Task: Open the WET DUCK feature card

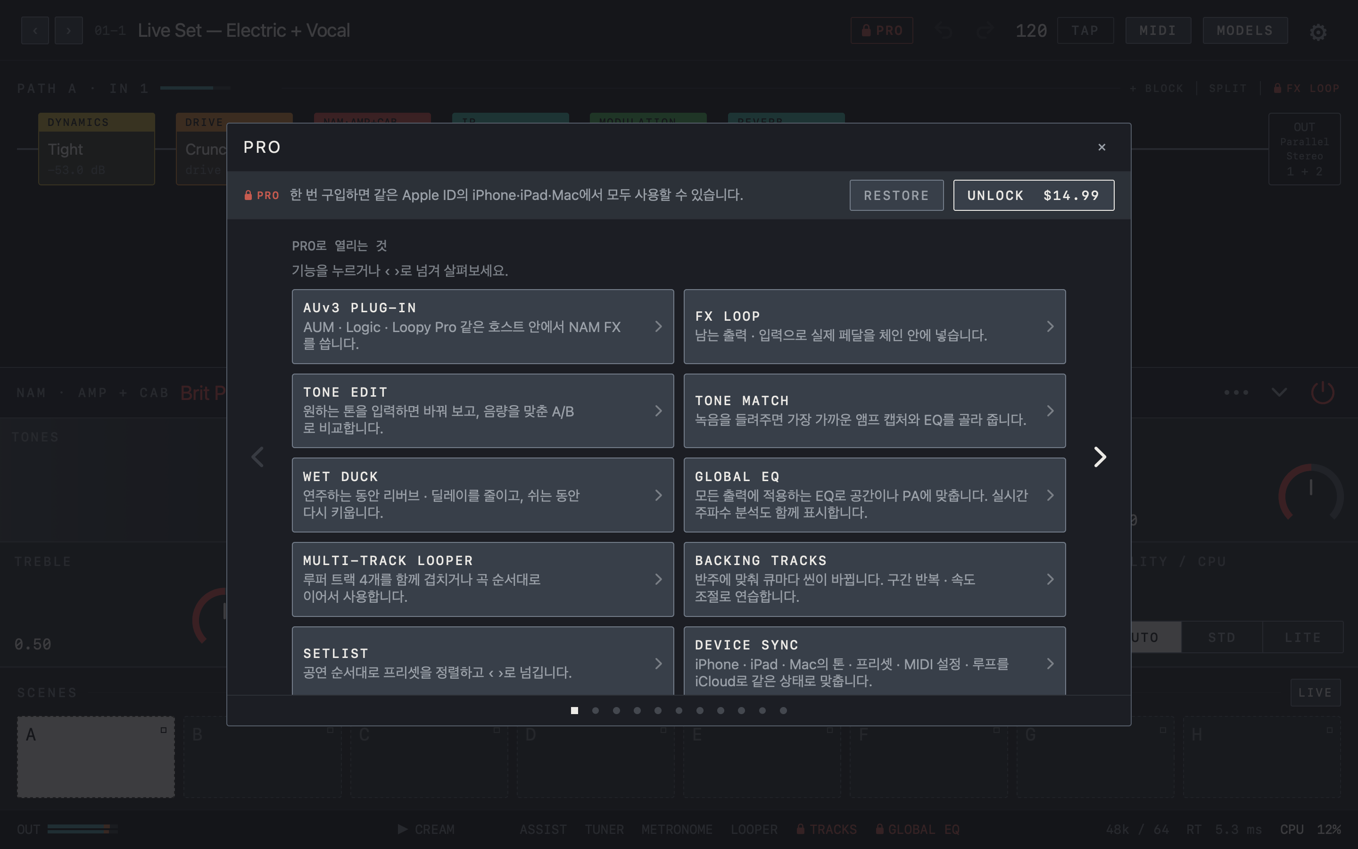Action: [482, 495]
